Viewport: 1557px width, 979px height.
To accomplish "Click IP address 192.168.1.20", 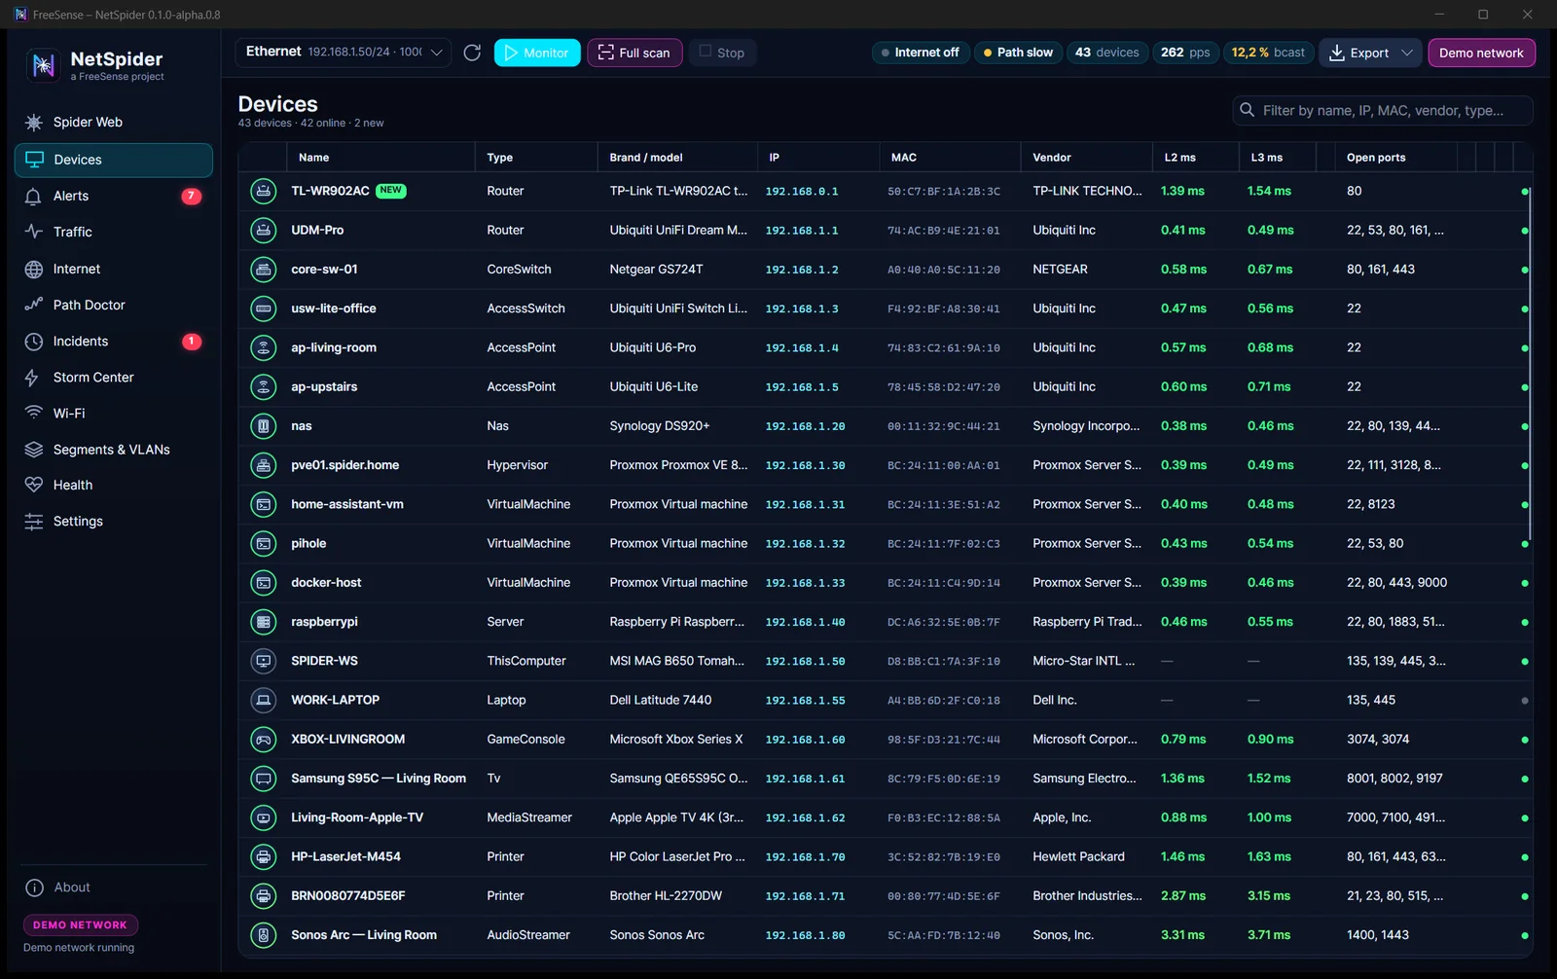I will (805, 426).
